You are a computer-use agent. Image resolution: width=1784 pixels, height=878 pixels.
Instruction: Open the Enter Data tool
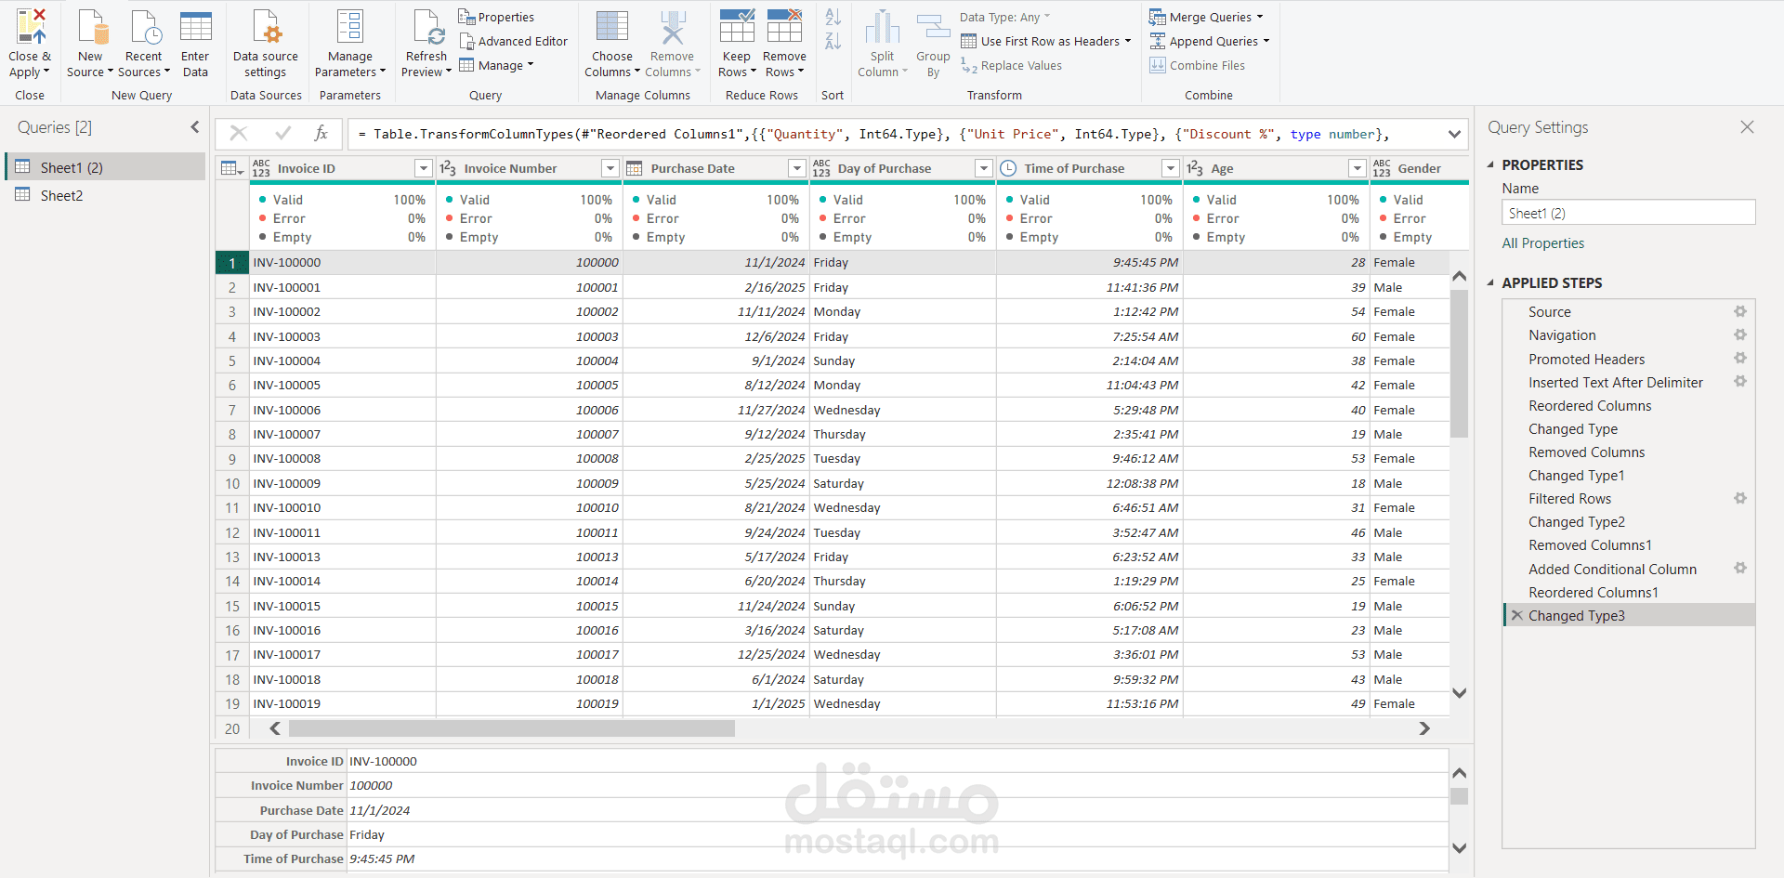point(195,28)
